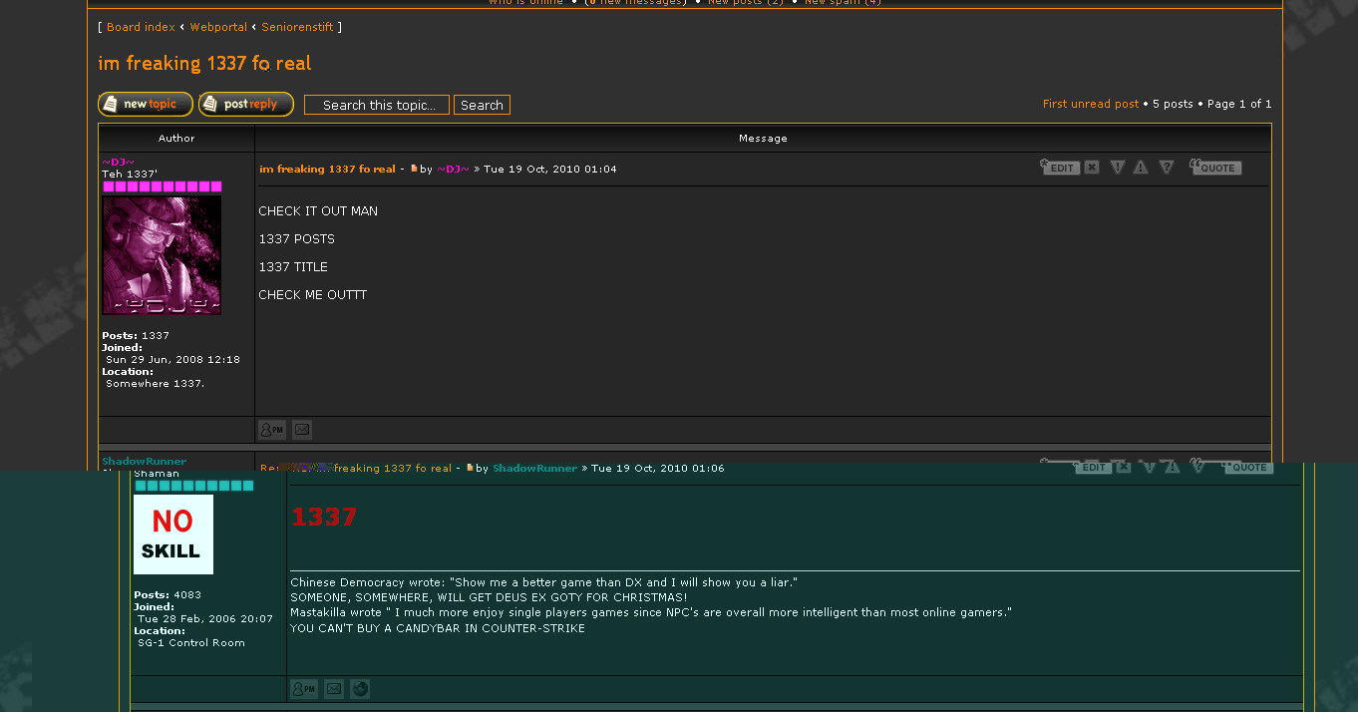
Task: Go to Board index breadcrumb
Action: point(141,27)
